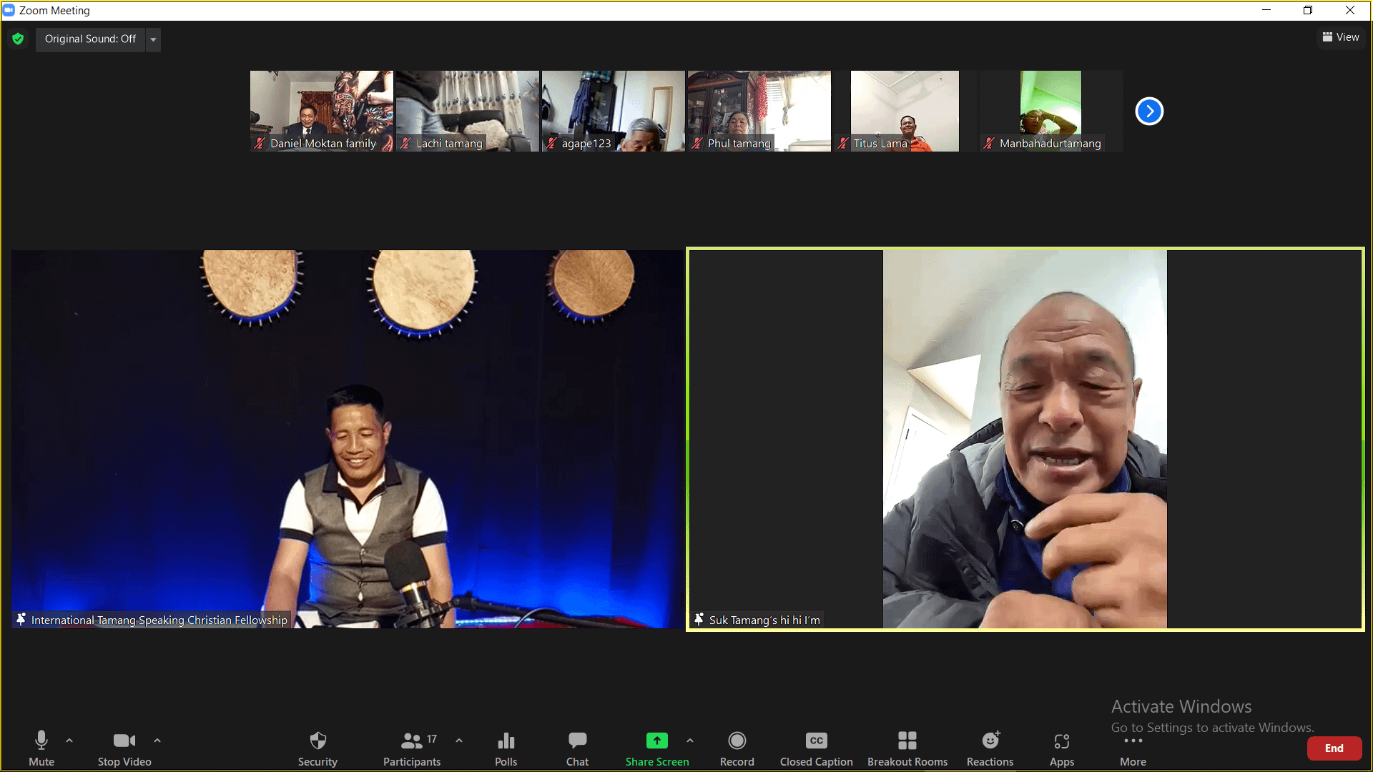Click the participant count 17
1373x772 pixels.
(432, 739)
